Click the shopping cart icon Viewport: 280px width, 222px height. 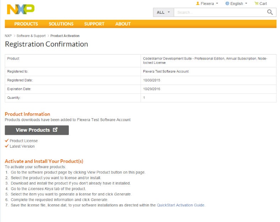[x=256, y=4]
